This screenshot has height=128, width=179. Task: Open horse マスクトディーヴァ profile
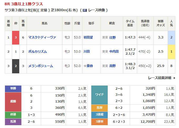coord(42,37)
